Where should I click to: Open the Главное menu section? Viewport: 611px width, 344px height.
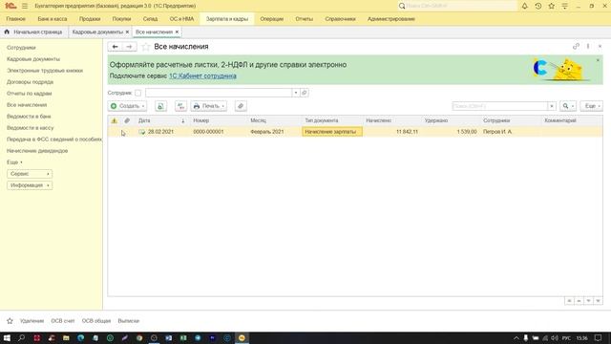[15, 19]
